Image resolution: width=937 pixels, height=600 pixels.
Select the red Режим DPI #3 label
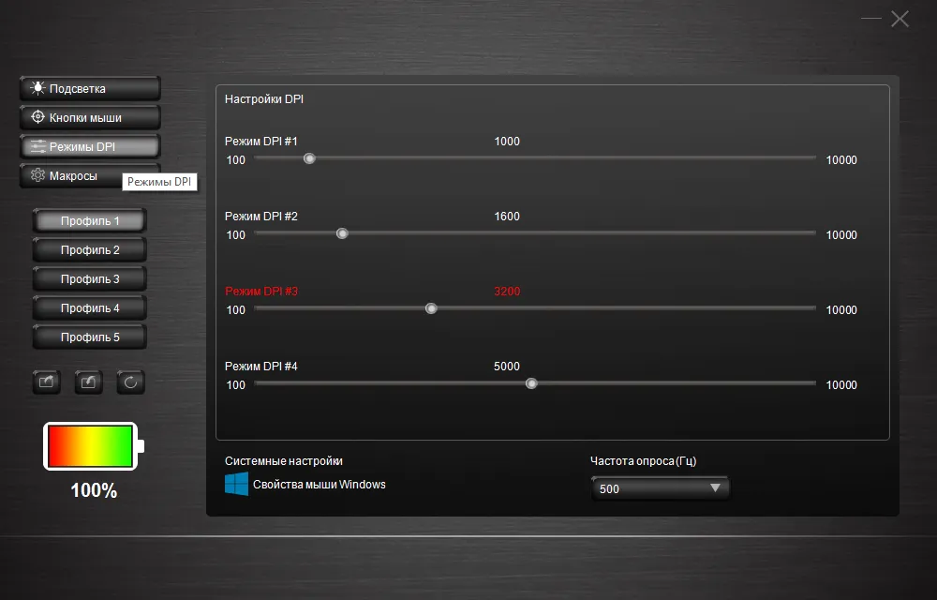[261, 292]
